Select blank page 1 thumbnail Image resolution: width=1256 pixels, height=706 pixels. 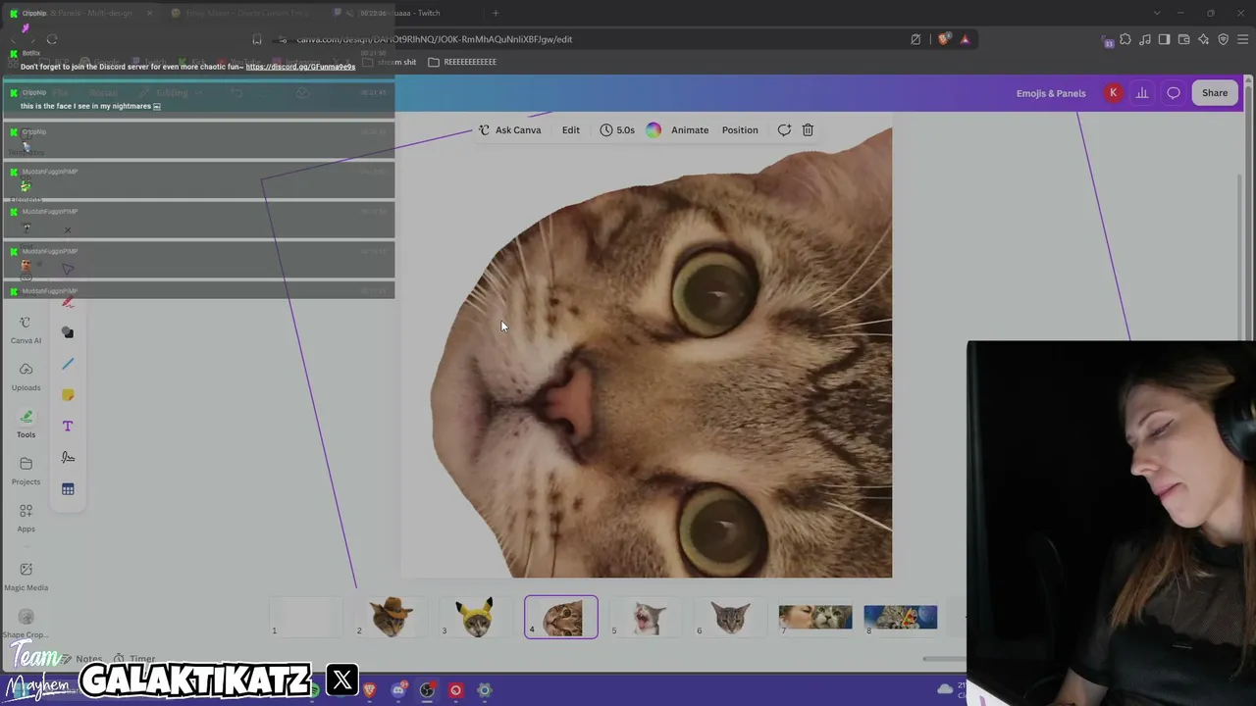click(x=307, y=617)
